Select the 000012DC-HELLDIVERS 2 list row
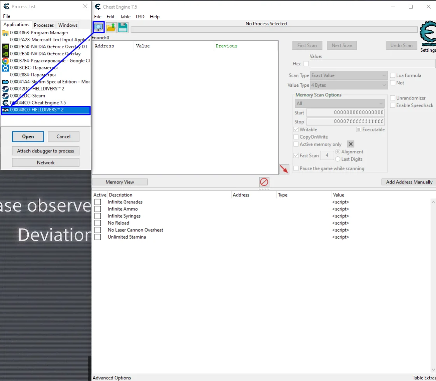Viewport: 436px width, 381px height. point(45,89)
